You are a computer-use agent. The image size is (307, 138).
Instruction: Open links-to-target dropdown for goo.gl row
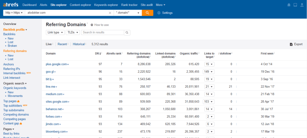tap(209, 72)
